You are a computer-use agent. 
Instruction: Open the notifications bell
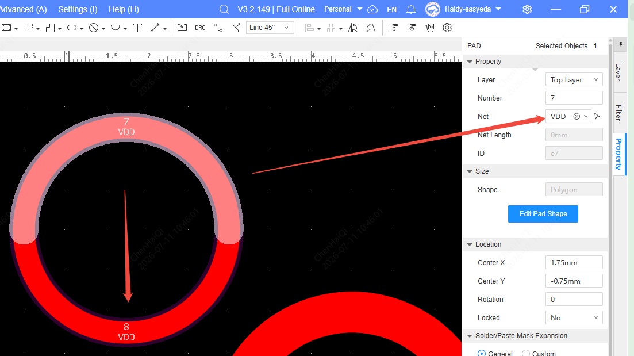pyautogui.click(x=411, y=9)
